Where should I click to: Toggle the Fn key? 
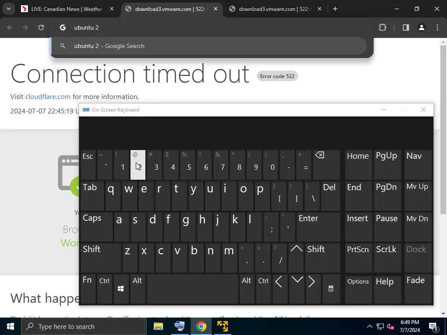pyautogui.click(x=88, y=289)
